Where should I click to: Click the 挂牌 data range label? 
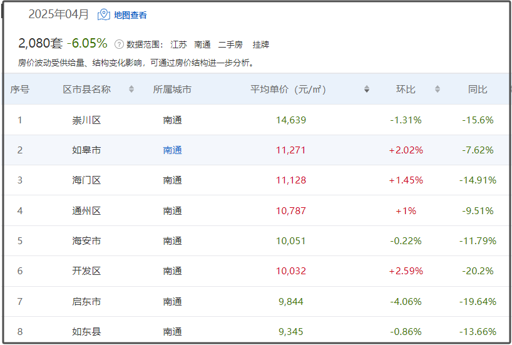pos(260,44)
